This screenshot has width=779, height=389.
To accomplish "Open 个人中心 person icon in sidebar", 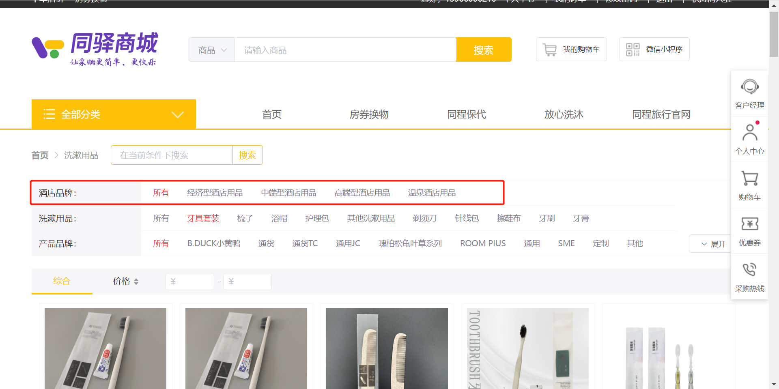I will point(749,132).
